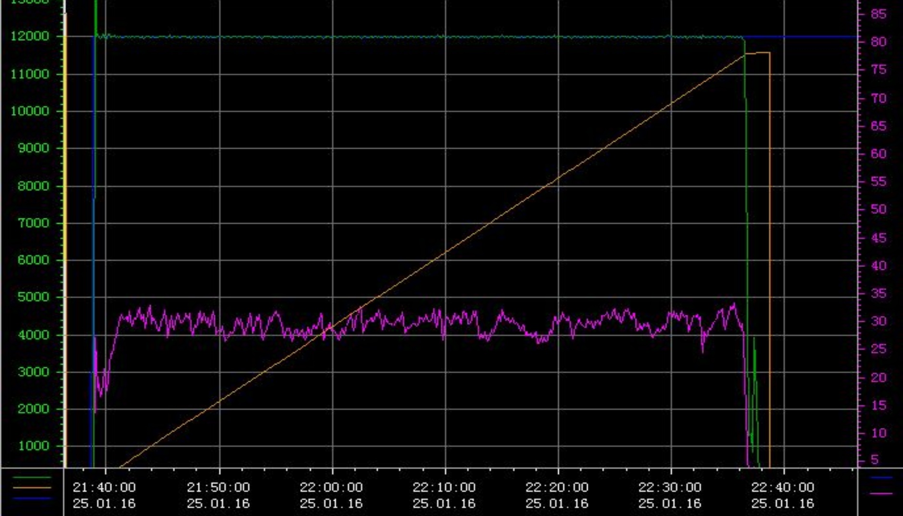The width and height of the screenshot is (903, 516).
Task: Select the 5 label on magenta axis
Action: (875, 460)
